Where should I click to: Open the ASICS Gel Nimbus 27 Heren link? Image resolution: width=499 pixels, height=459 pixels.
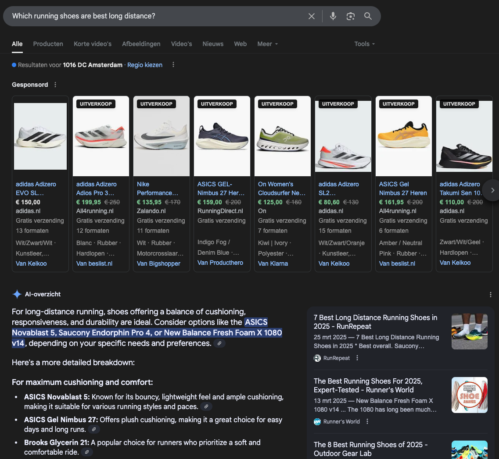click(403, 189)
